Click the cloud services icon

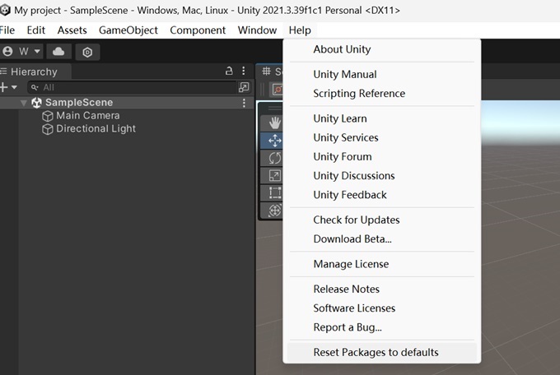click(x=58, y=52)
